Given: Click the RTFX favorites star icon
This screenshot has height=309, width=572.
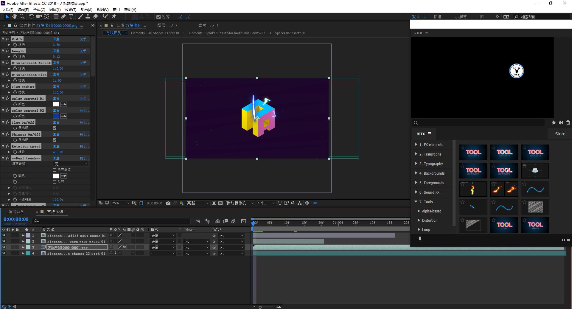Looking at the screenshot, I should (x=554, y=122).
